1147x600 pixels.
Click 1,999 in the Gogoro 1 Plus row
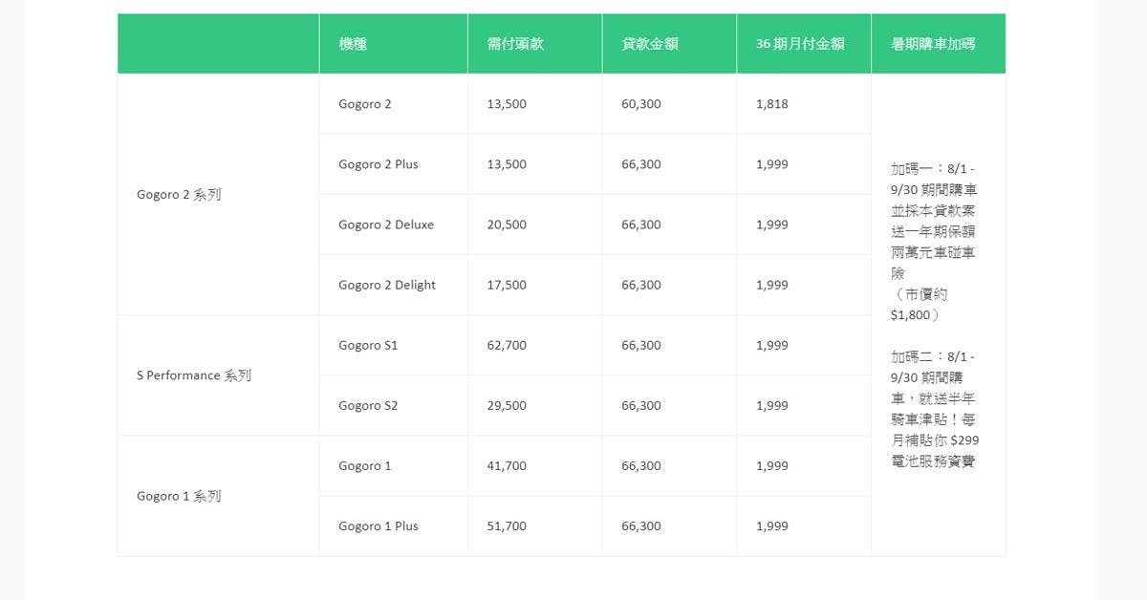pos(772,525)
